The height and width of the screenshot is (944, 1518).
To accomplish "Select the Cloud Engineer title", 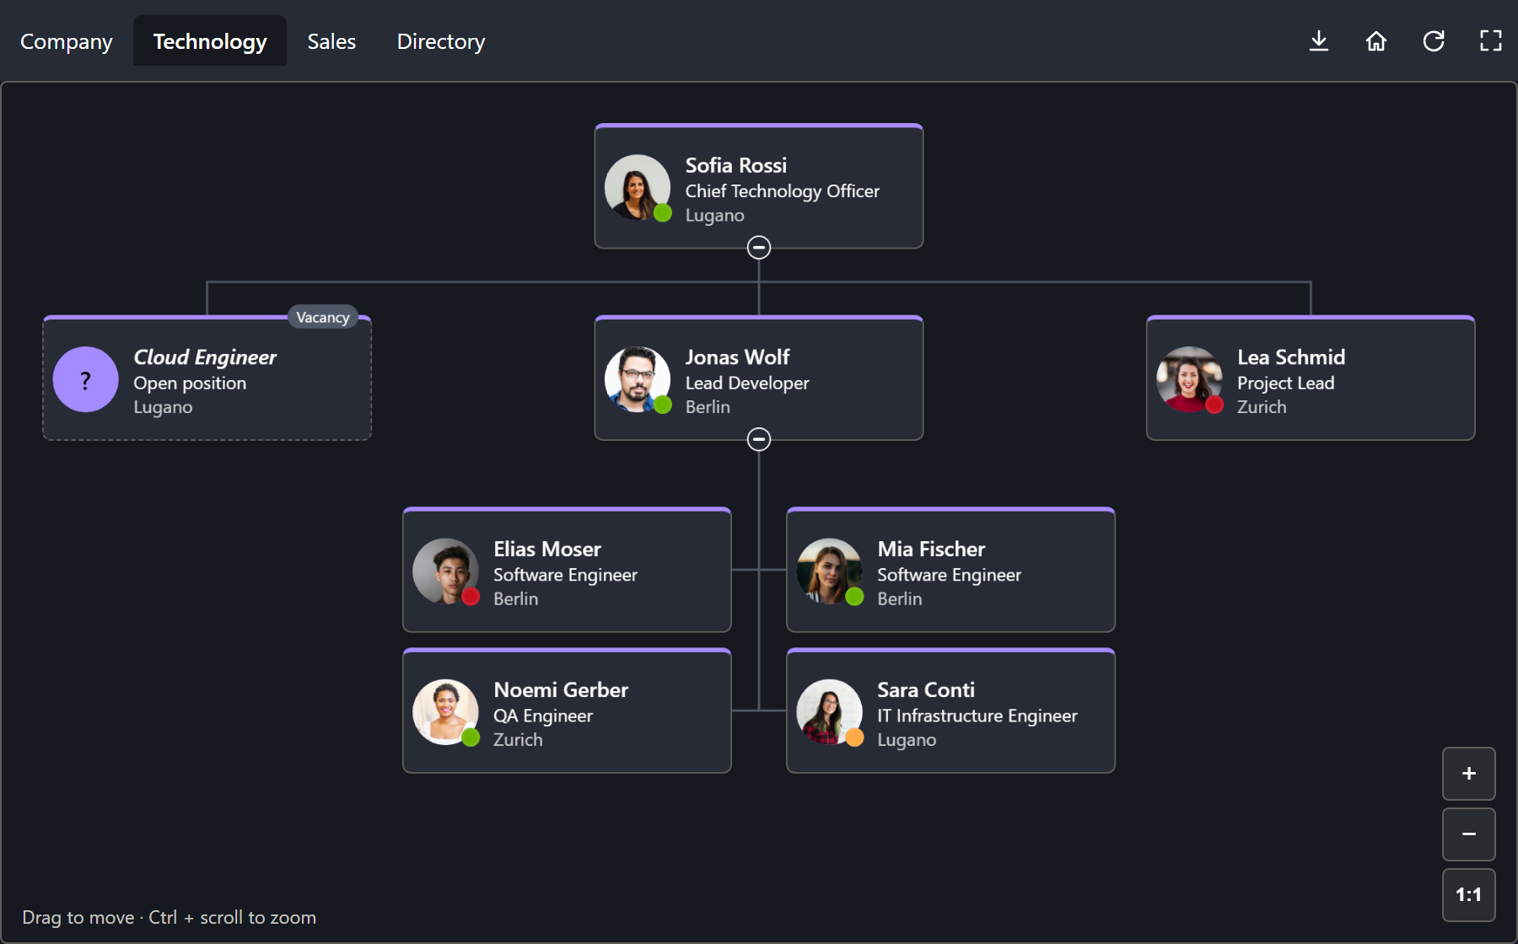I will pyautogui.click(x=205, y=357).
